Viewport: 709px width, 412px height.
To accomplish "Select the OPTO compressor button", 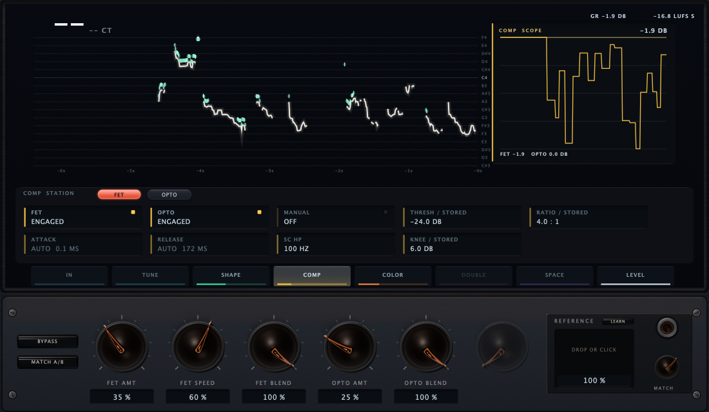I will coord(169,194).
